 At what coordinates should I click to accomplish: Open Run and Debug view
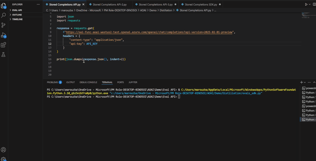click(3, 35)
